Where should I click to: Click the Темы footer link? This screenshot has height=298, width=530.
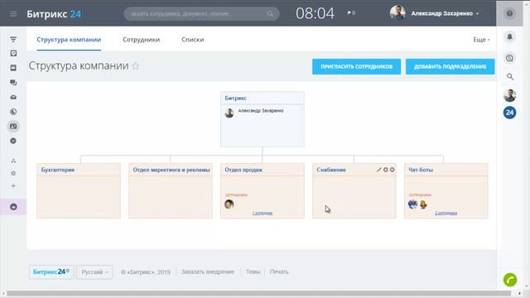(x=253, y=272)
